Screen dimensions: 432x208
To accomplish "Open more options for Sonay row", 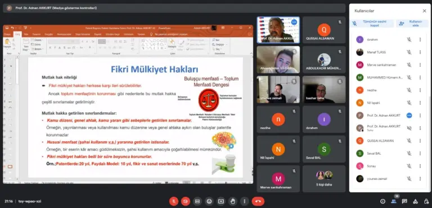I will point(420,166).
